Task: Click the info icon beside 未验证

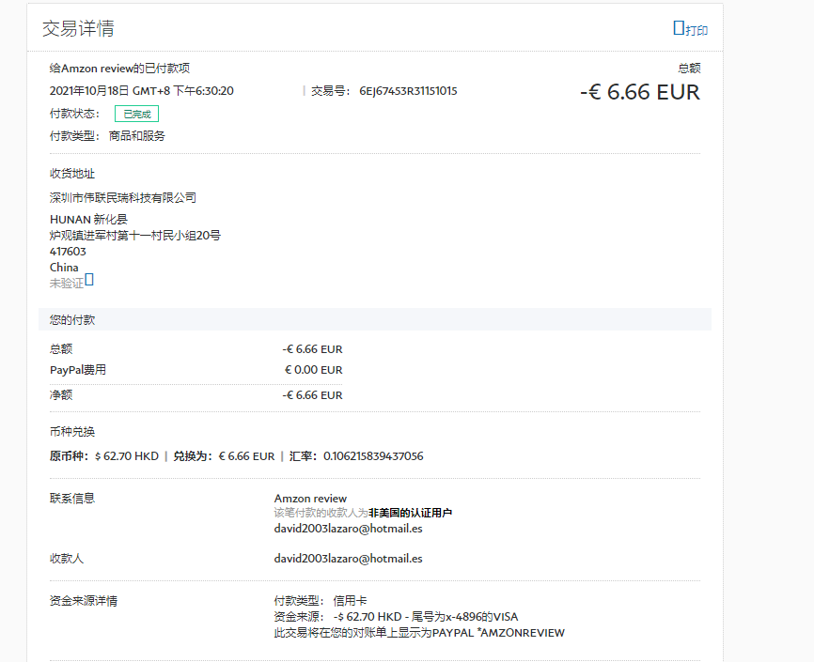Action: [x=90, y=280]
